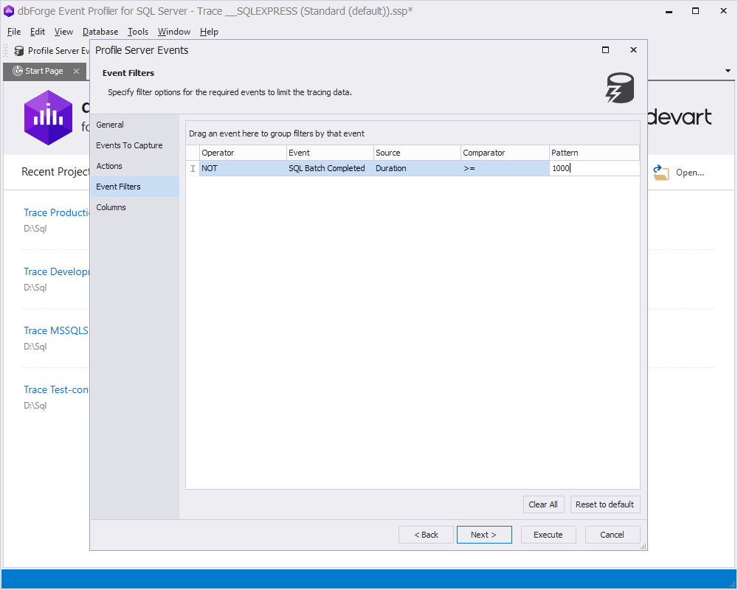
Task: Select the Events To Capture page
Action: tap(134, 145)
